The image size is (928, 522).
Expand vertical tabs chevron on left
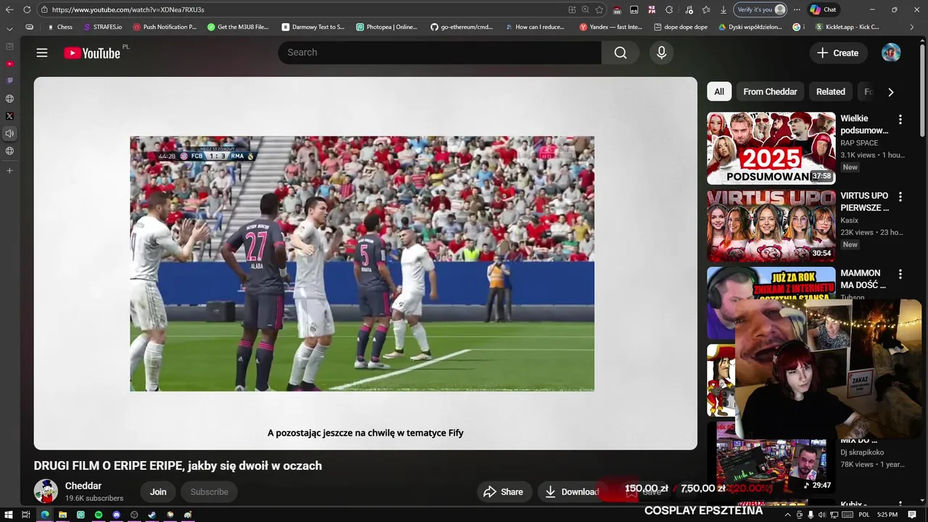(9, 28)
